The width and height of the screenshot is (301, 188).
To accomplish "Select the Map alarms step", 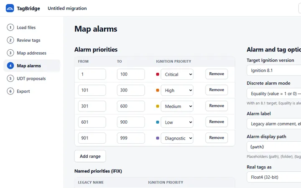I will (32, 66).
